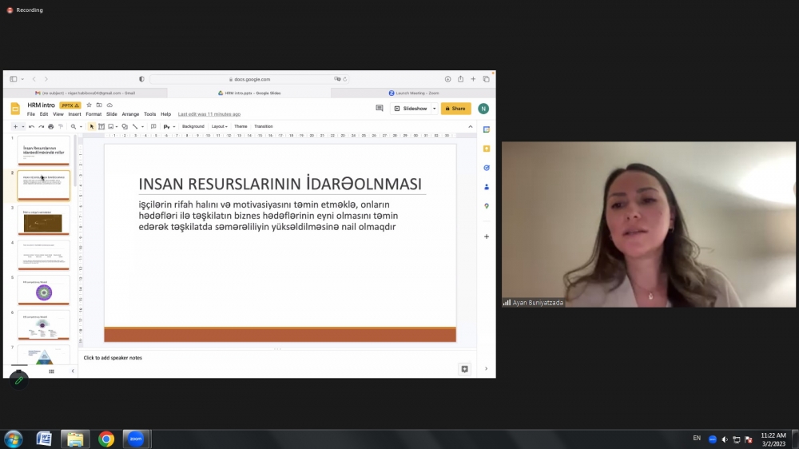Expand the Slideshow dropdown arrow

click(x=434, y=108)
